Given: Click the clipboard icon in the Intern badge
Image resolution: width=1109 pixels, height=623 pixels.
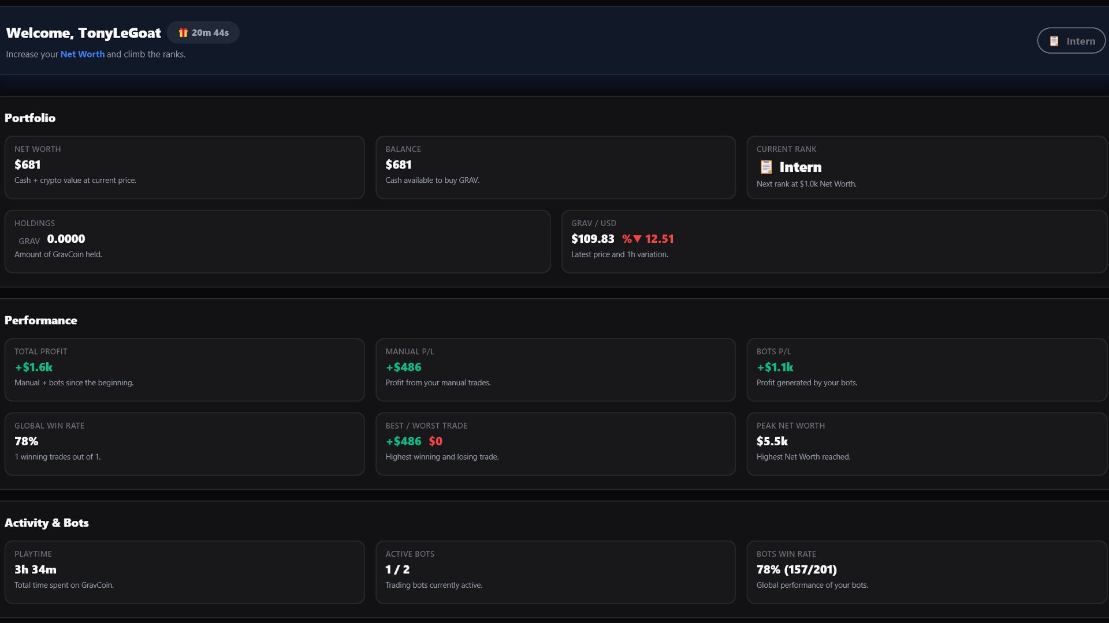Looking at the screenshot, I should point(1054,41).
